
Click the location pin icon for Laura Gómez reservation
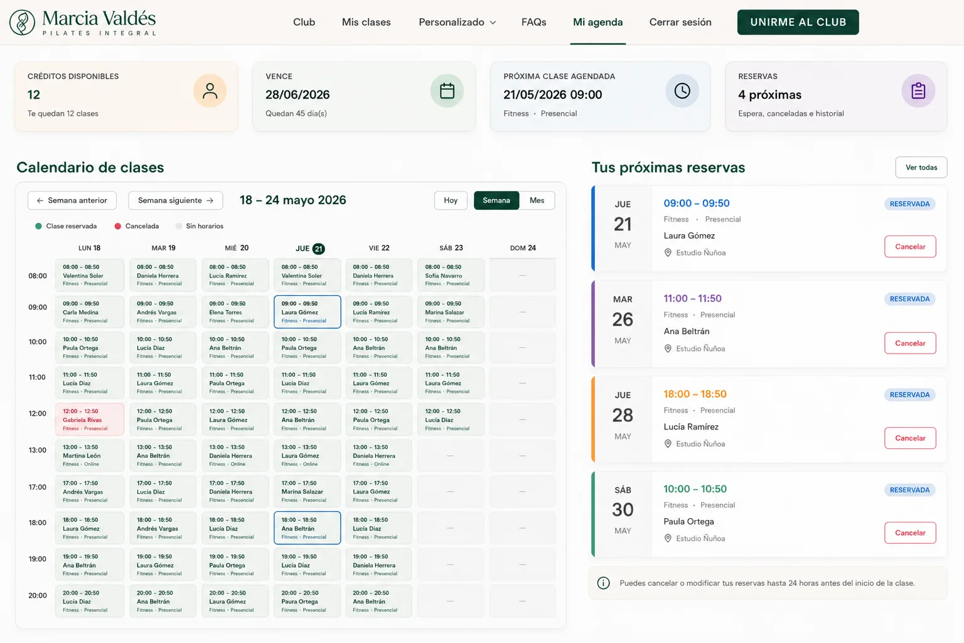[x=668, y=252]
